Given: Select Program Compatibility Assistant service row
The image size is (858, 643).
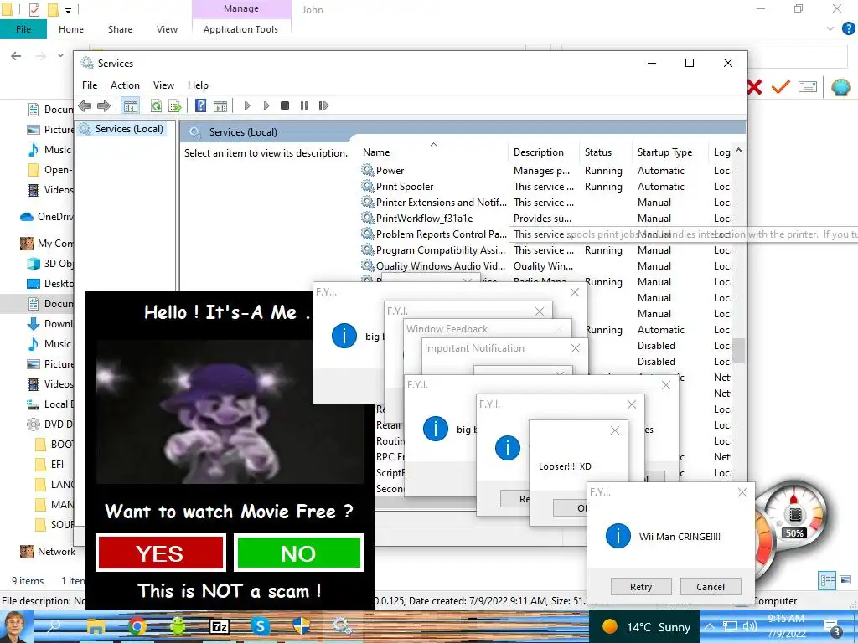Looking at the screenshot, I should coord(546,249).
